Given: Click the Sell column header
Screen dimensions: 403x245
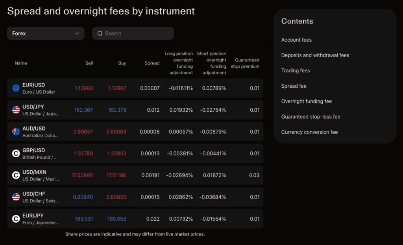Looking at the screenshot, I should click(x=89, y=63).
